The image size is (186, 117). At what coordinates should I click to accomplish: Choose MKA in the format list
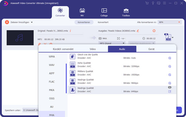52,90
